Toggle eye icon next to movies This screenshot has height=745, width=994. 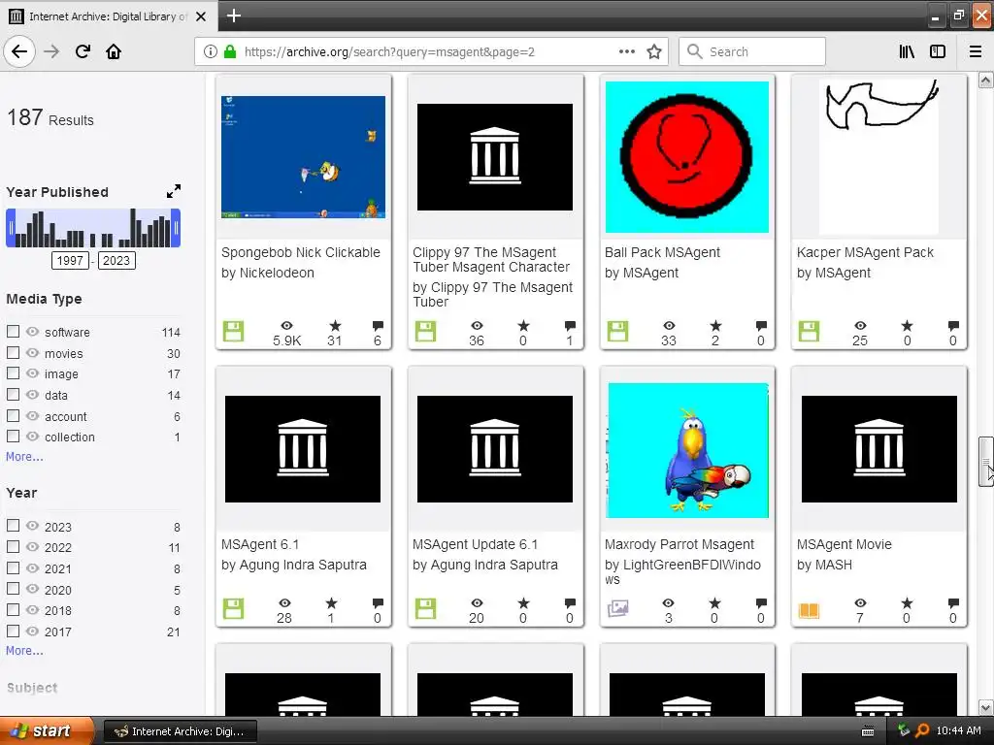(32, 352)
